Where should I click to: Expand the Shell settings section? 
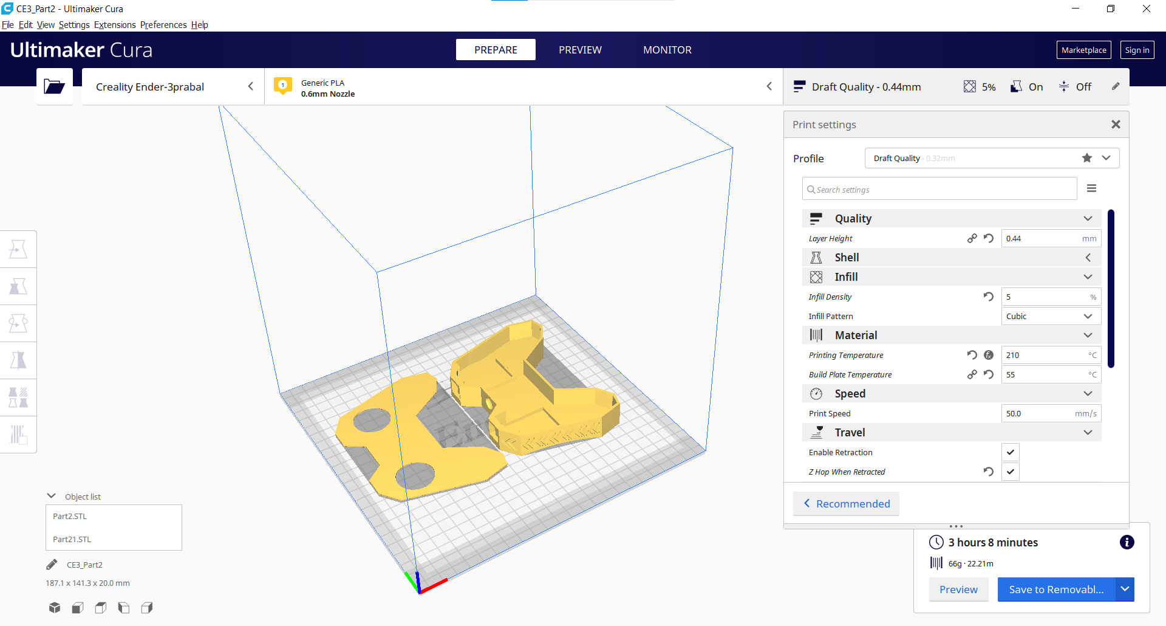click(952, 257)
